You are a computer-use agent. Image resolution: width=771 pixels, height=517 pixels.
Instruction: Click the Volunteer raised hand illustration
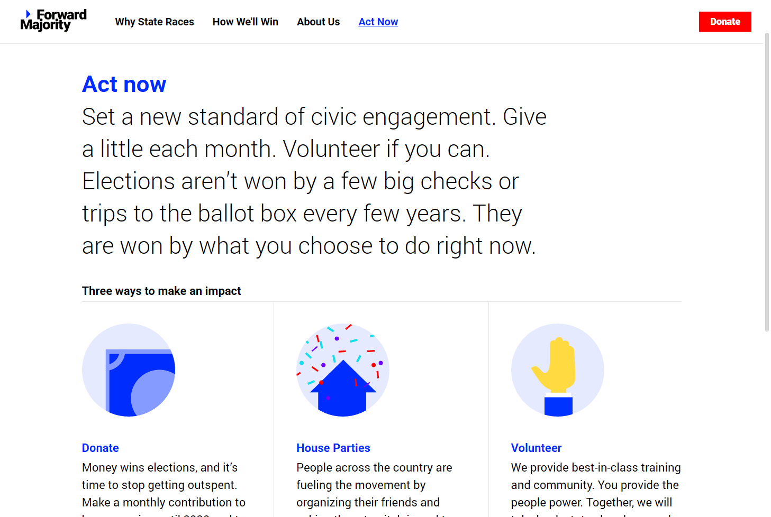(x=558, y=370)
